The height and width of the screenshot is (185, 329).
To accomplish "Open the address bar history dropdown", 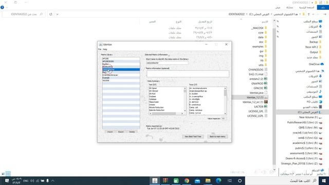I will pyautogui.click(x=57, y=14).
